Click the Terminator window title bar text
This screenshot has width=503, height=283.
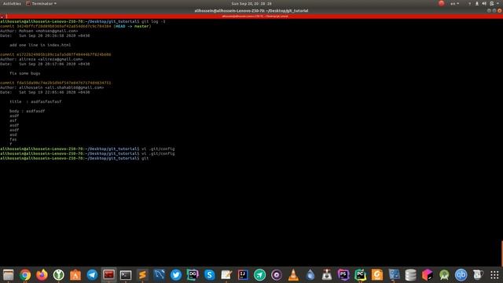click(251, 10)
